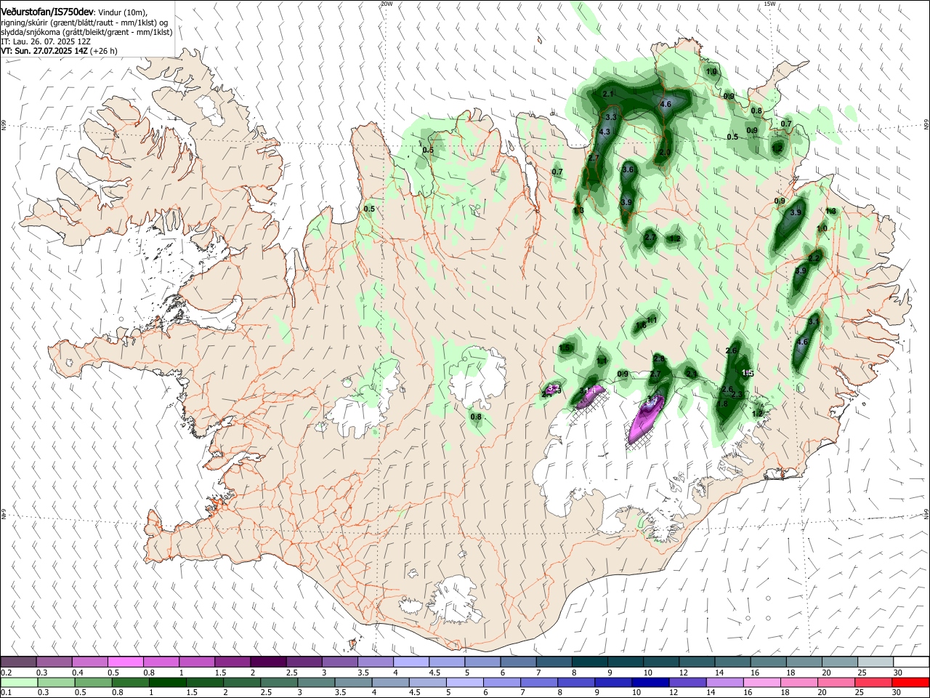Click the 3.3 precipitation value on the map
Screen dimensions: 930x698
point(611,117)
